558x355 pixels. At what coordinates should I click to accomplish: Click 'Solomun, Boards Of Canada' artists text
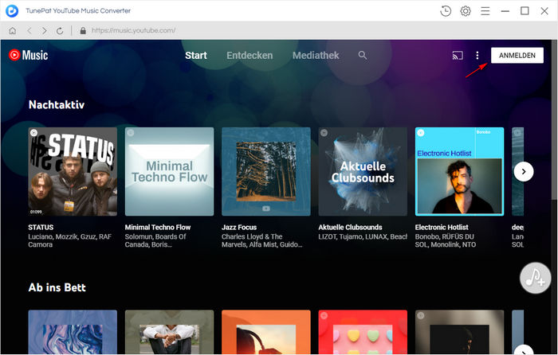click(155, 240)
